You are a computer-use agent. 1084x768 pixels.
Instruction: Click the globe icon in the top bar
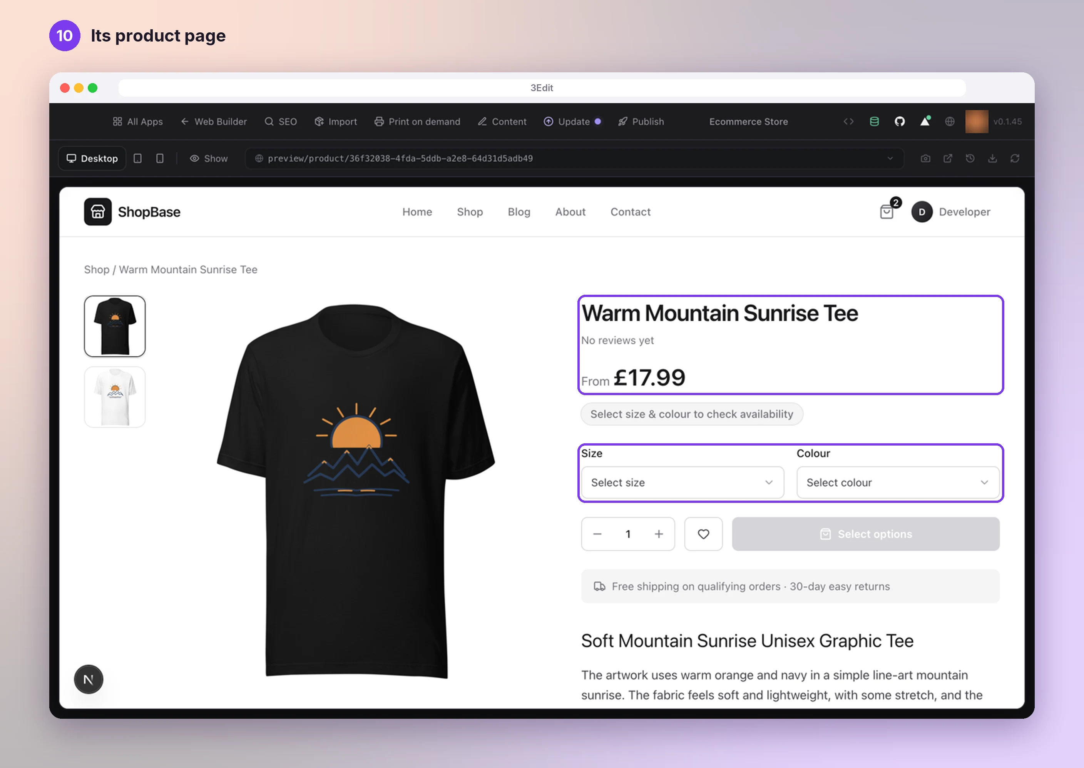tap(950, 122)
